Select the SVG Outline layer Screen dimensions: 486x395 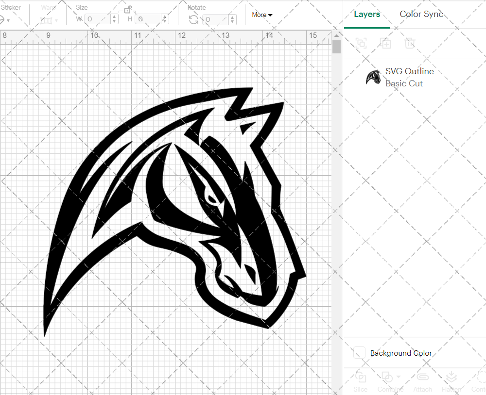pos(410,71)
